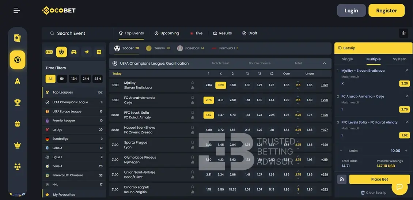
Task: Open statistics for Union Saint-Gilloise match
Action: point(193,177)
